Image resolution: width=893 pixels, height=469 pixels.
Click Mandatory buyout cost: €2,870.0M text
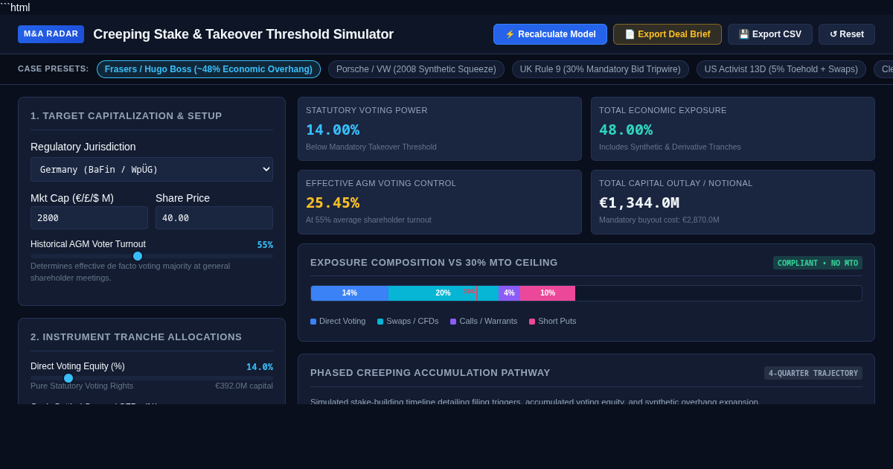pyautogui.click(x=659, y=220)
